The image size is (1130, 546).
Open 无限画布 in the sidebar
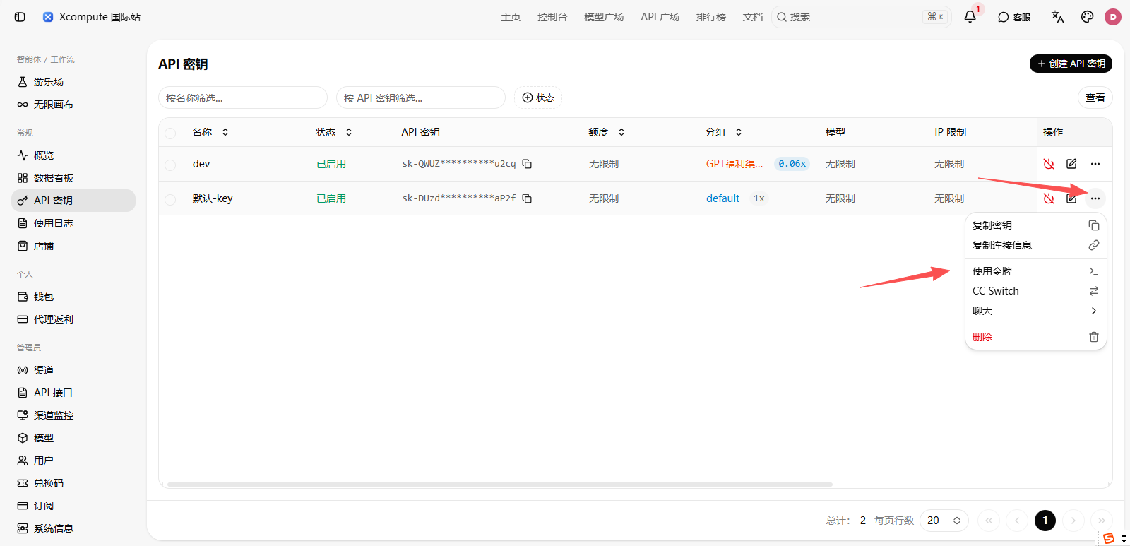[x=73, y=105]
